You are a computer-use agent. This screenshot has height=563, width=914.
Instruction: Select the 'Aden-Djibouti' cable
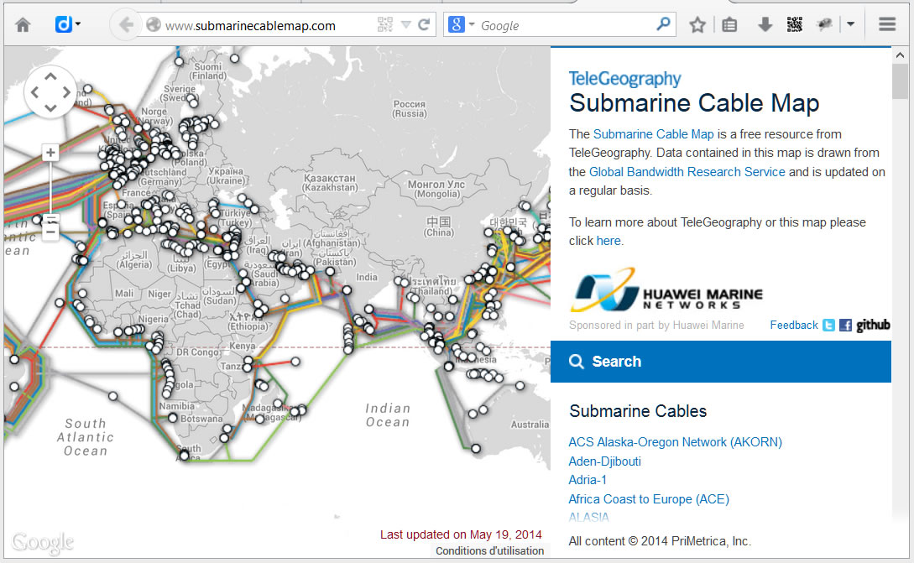tap(604, 461)
